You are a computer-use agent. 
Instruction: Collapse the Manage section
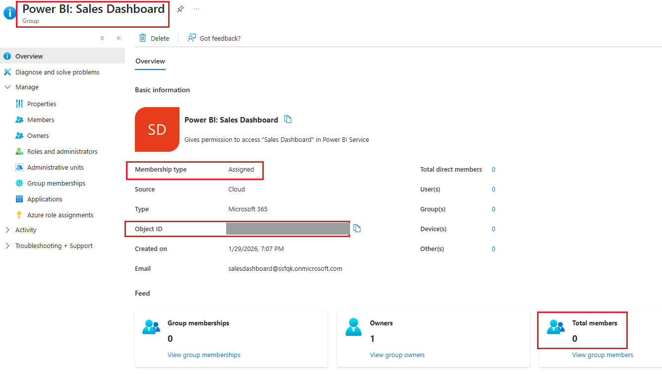pos(7,87)
